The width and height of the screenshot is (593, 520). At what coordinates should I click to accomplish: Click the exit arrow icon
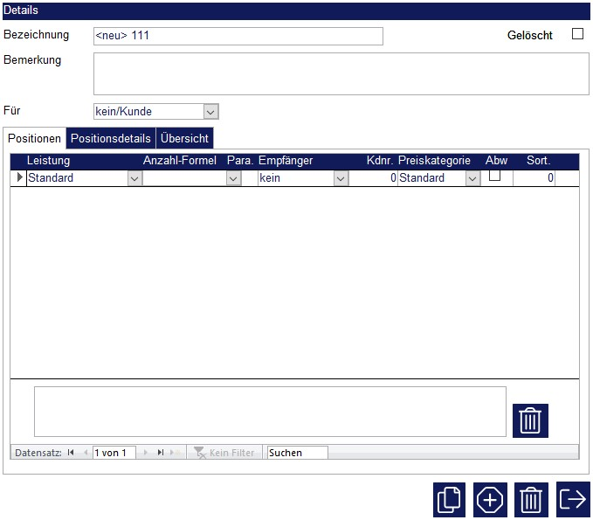click(x=573, y=500)
